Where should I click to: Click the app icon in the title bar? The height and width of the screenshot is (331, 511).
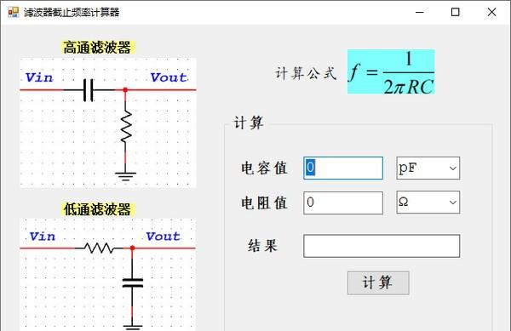click(x=14, y=12)
